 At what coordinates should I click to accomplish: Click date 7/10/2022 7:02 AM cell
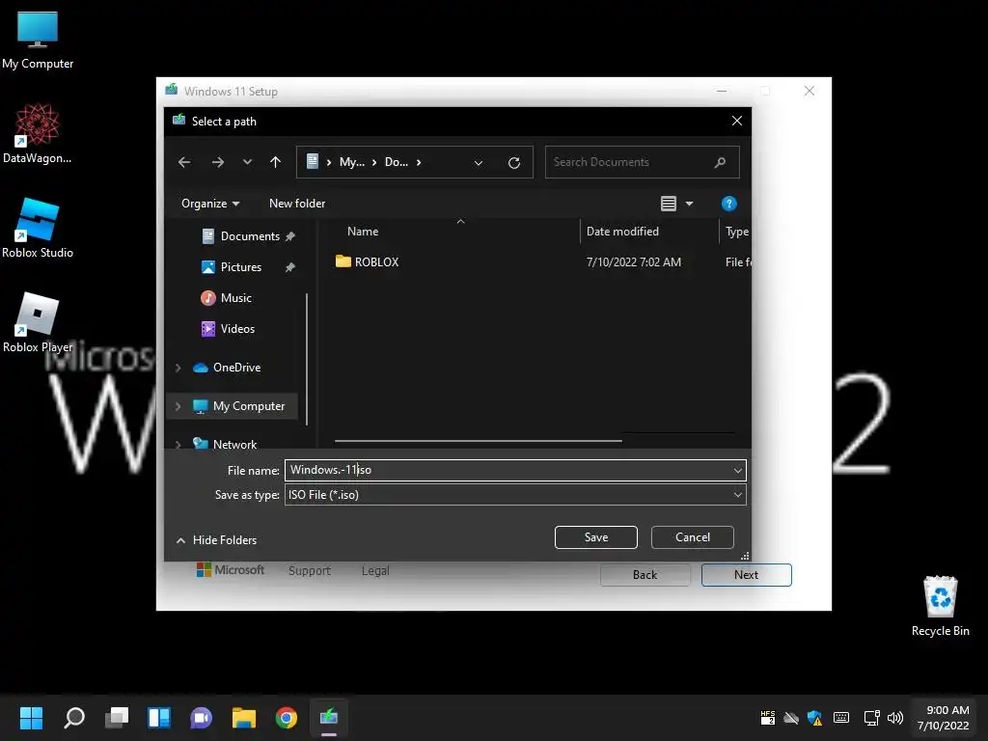tap(633, 262)
